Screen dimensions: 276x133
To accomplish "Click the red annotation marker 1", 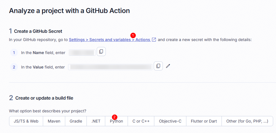I will point(133,35).
